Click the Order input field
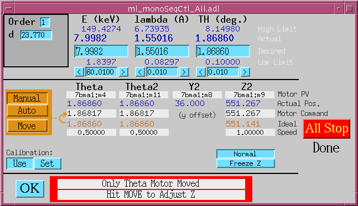 [x=45, y=22]
